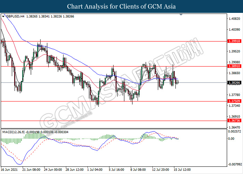Click the 1.38650 price axis value
Viewport: 243px width, 174px height.
(x=234, y=73)
